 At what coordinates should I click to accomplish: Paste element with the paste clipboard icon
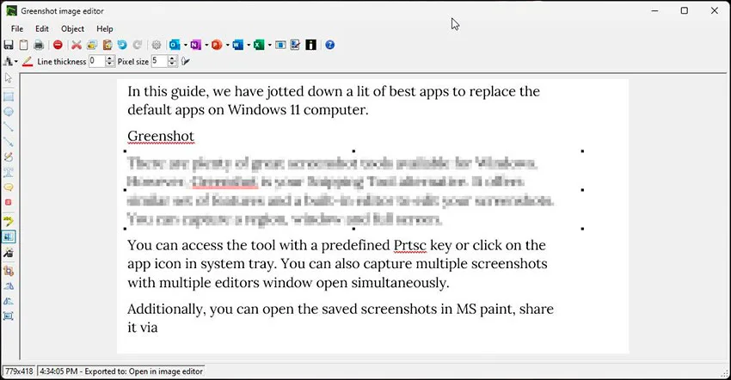coord(107,45)
